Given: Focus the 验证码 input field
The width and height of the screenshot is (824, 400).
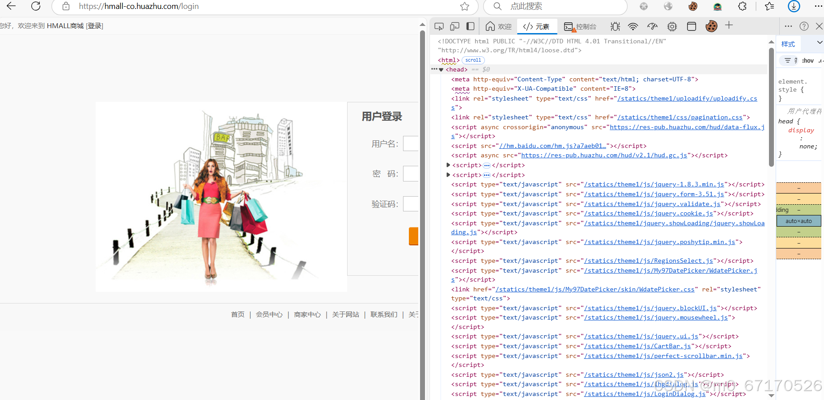Looking at the screenshot, I should (x=411, y=204).
